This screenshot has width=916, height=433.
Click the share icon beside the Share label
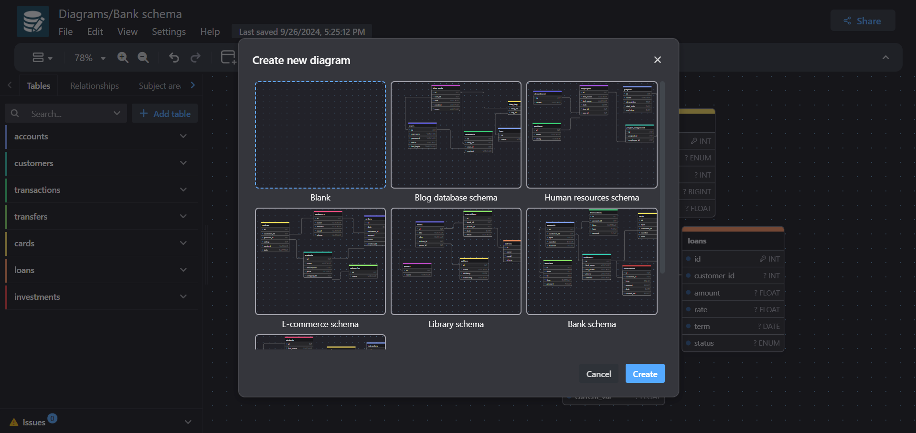click(847, 21)
